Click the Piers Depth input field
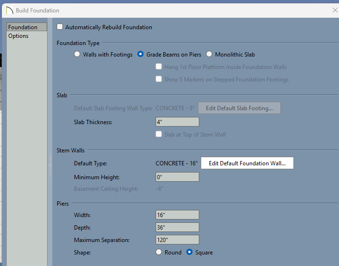The height and width of the screenshot is (266, 339). (x=177, y=228)
